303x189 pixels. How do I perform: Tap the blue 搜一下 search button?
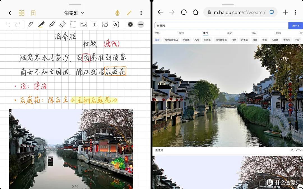(296, 26)
